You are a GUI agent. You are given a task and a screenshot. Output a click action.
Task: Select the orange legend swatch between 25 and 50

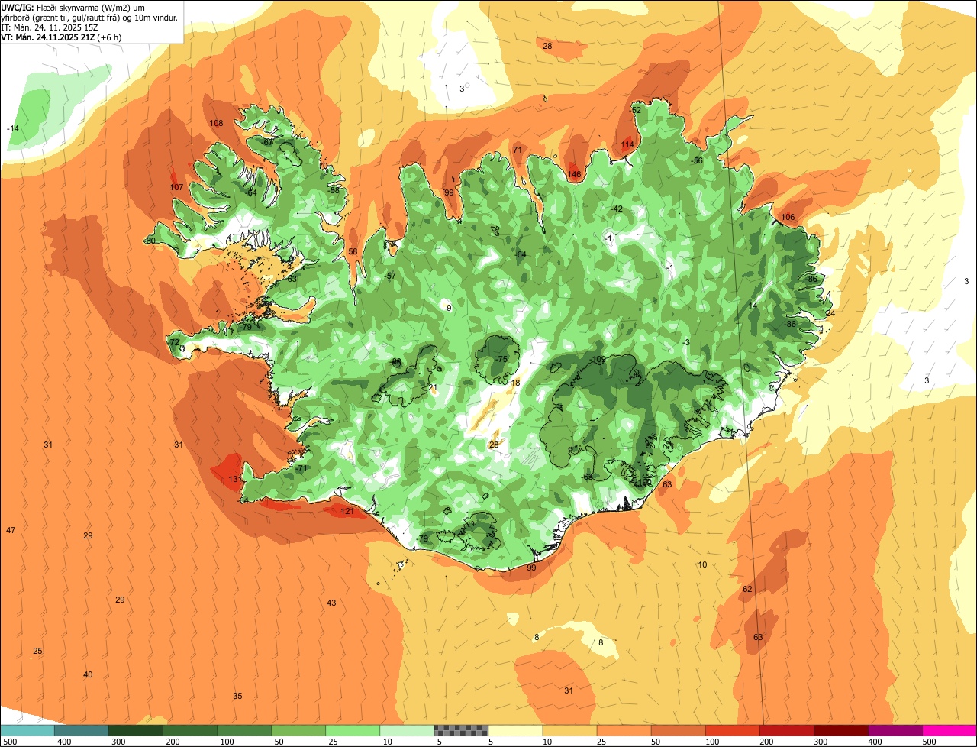pos(624,730)
